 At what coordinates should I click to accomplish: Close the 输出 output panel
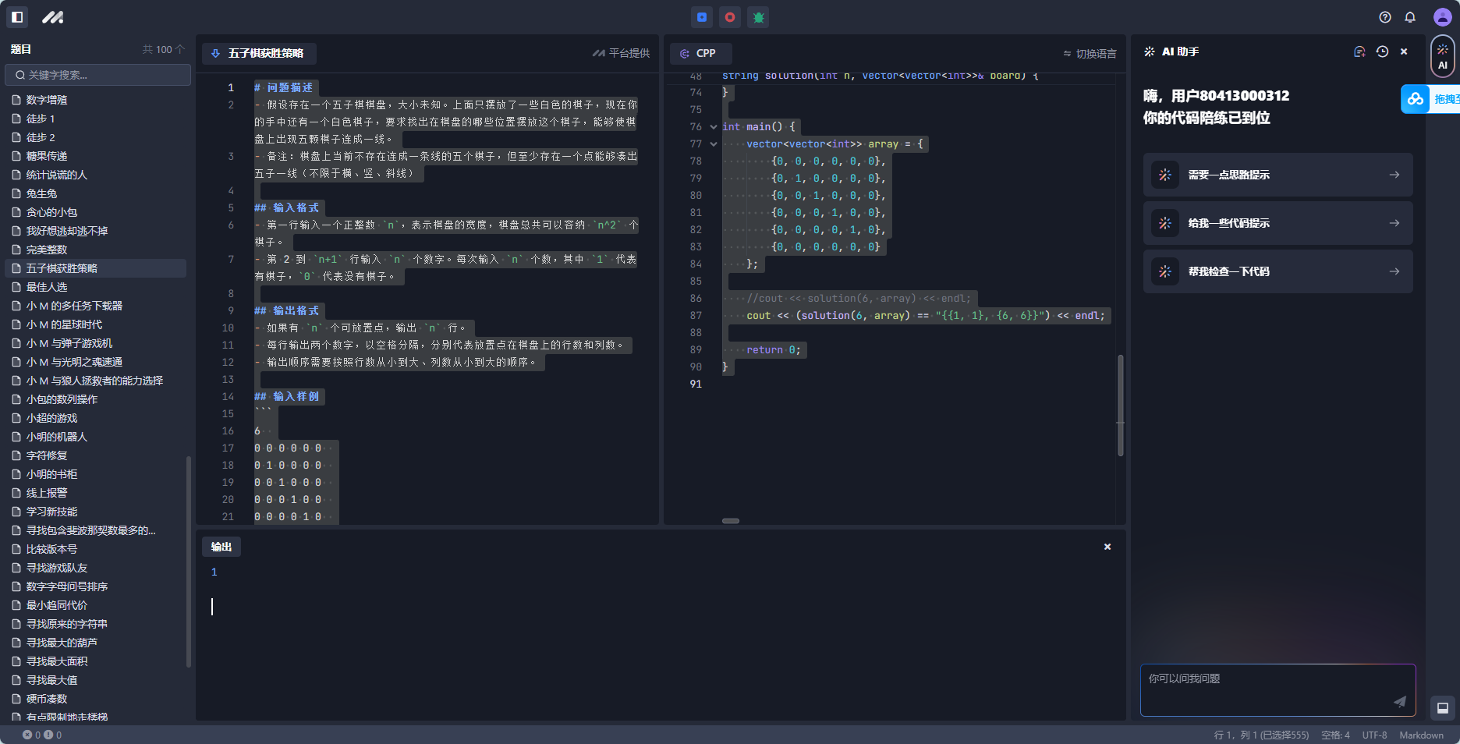point(1107,547)
